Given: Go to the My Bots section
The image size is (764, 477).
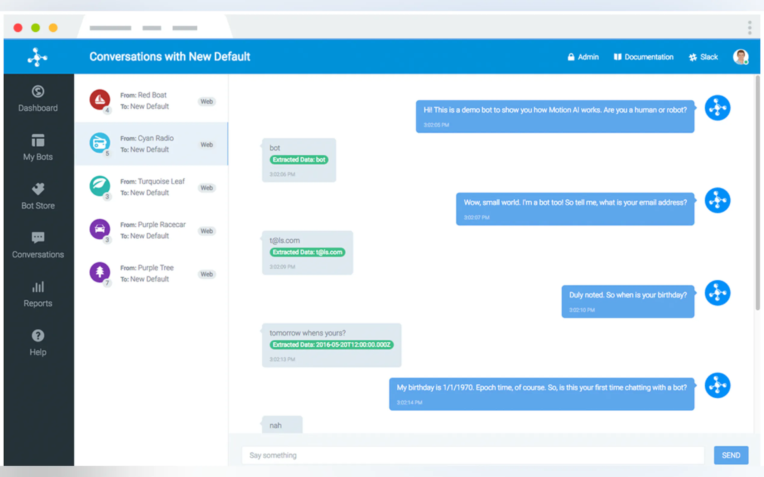Looking at the screenshot, I should [38, 140].
